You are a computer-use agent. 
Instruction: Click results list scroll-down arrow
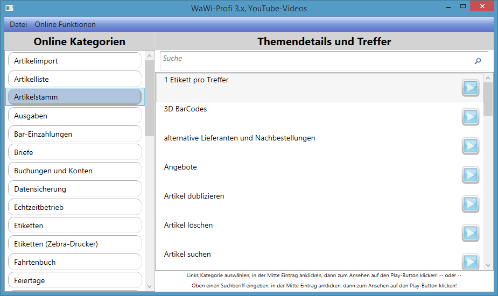click(x=488, y=265)
